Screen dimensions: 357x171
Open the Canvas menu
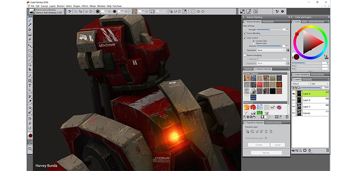point(44,6)
